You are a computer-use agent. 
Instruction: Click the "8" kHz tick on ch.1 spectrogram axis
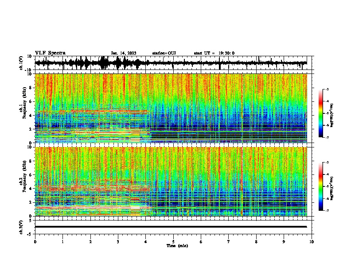(x=31, y=88)
